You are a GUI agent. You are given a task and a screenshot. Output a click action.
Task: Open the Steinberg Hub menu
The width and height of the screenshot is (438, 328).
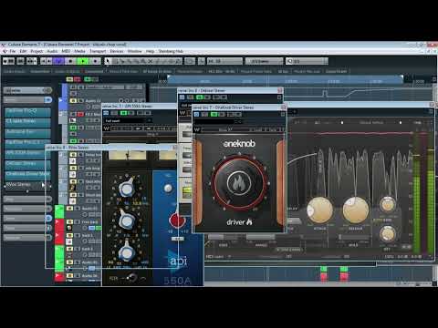171,51
